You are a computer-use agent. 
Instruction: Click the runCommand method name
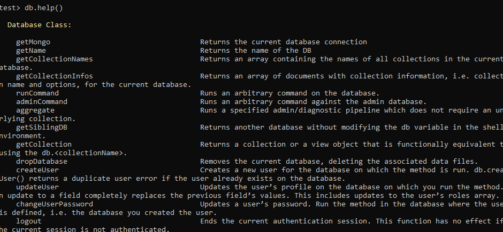37,93
